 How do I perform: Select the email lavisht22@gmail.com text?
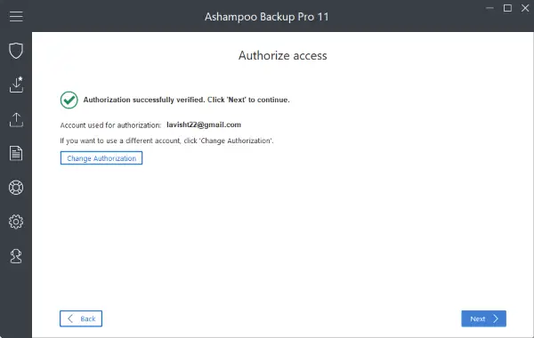[x=204, y=125]
